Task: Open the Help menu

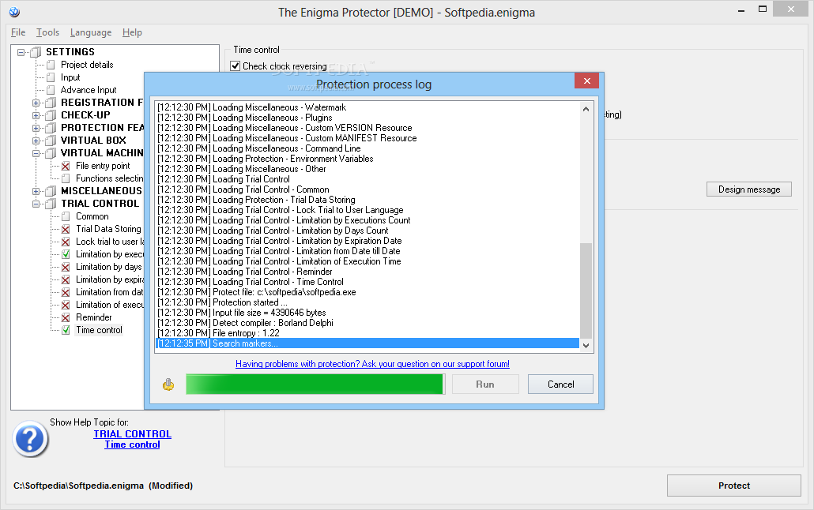Action: click(x=133, y=32)
